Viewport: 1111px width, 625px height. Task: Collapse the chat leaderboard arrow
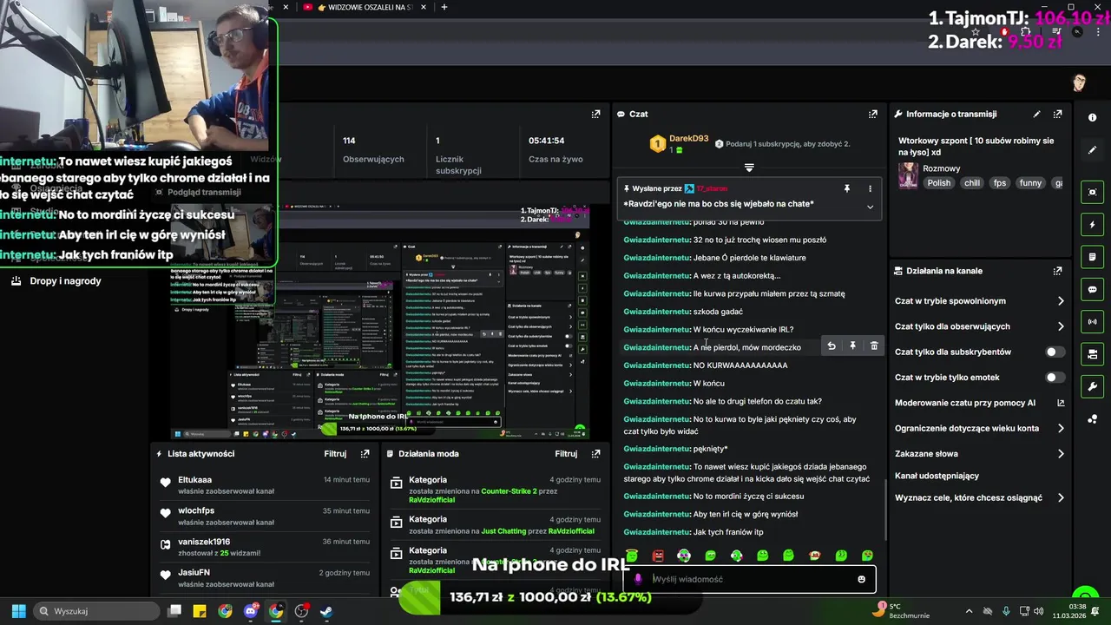pyautogui.click(x=749, y=168)
